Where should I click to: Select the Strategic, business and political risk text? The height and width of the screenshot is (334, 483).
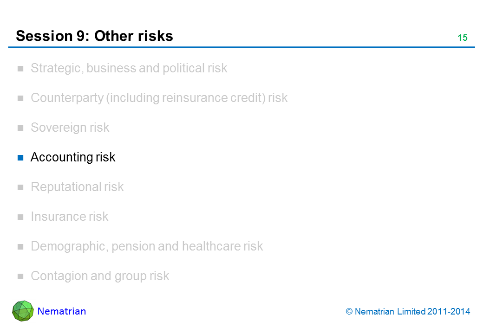pos(129,68)
